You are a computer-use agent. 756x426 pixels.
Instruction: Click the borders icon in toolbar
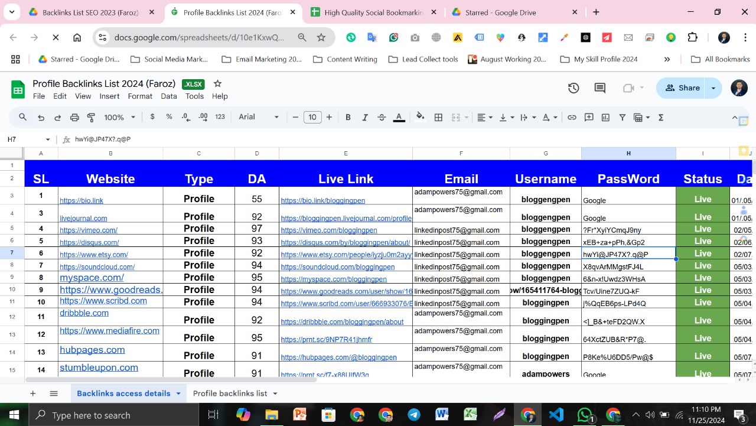[x=438, y=118]
